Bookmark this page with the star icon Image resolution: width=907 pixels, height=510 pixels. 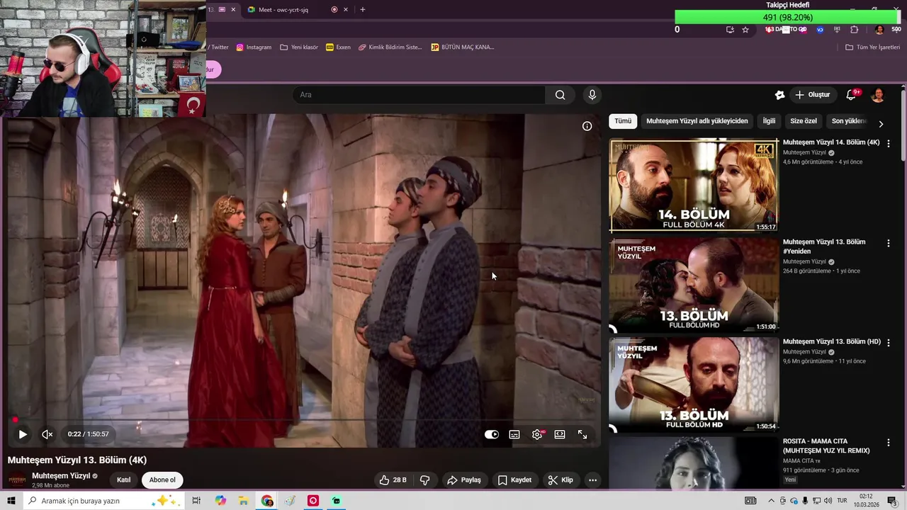[745, 30]
